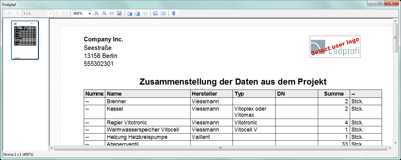This screenshot has height=160, width=401.
Task: Click the vertical scrollbar up arrow
Action: (396, 21)
